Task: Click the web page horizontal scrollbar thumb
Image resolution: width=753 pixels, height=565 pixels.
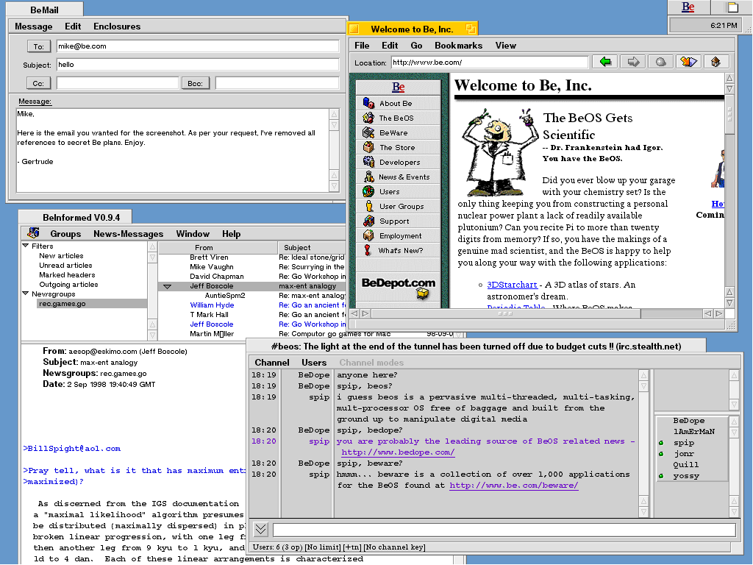Action: point(504,314)
